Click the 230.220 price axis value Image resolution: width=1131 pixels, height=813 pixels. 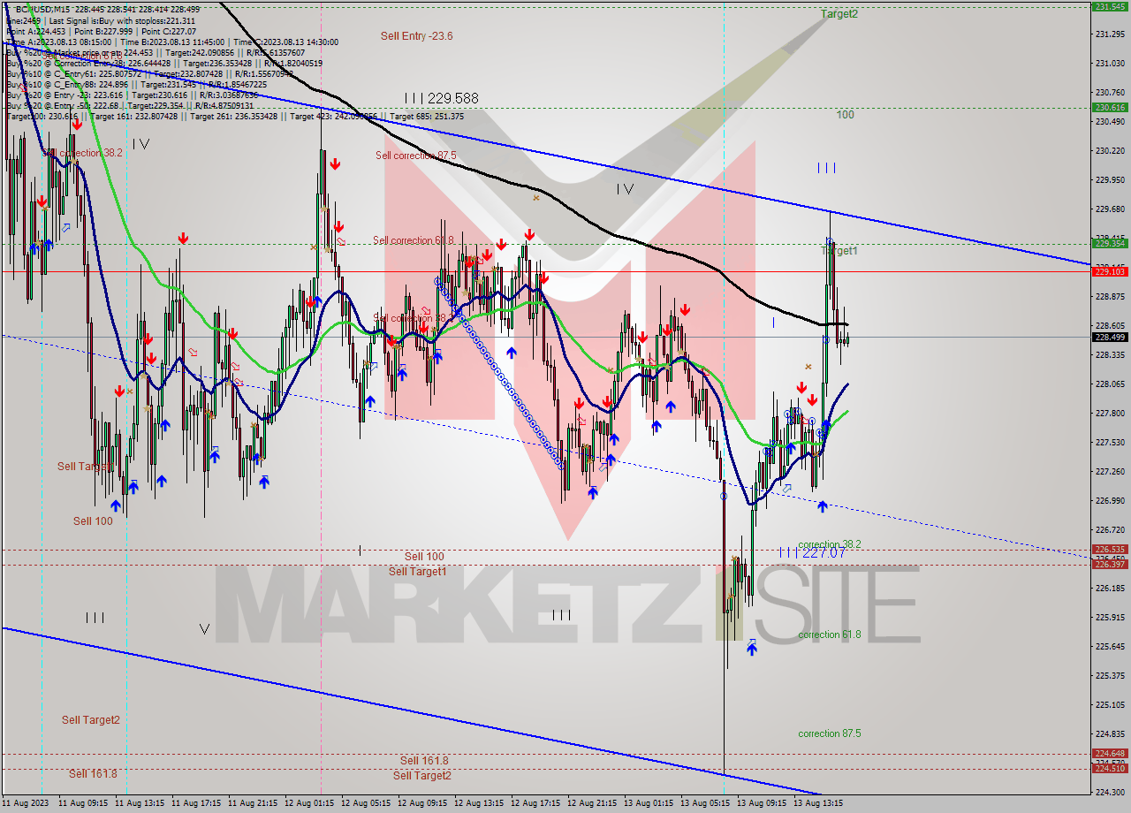click(x=1109, y=151)
